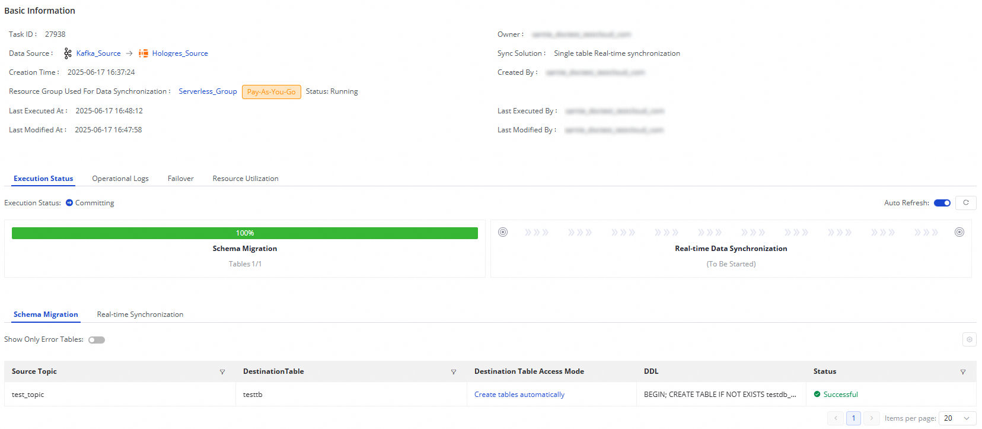Open the table column settings gear icon
The width and height of the screenshot is (982, 429).
tap(970, 339)
